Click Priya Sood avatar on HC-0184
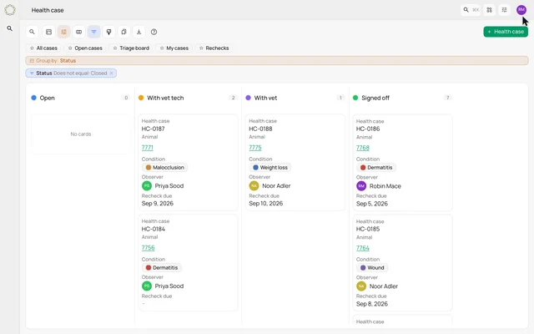This screenshot has width=534, height=334. (147, 286)
